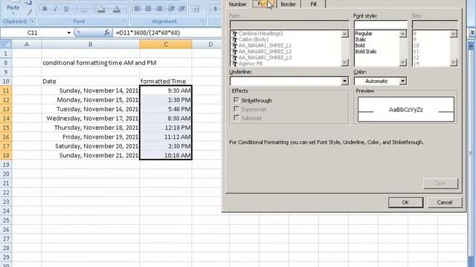
Task: Open the Paste options dropdown arrow
Action: [x=13, y=13]
